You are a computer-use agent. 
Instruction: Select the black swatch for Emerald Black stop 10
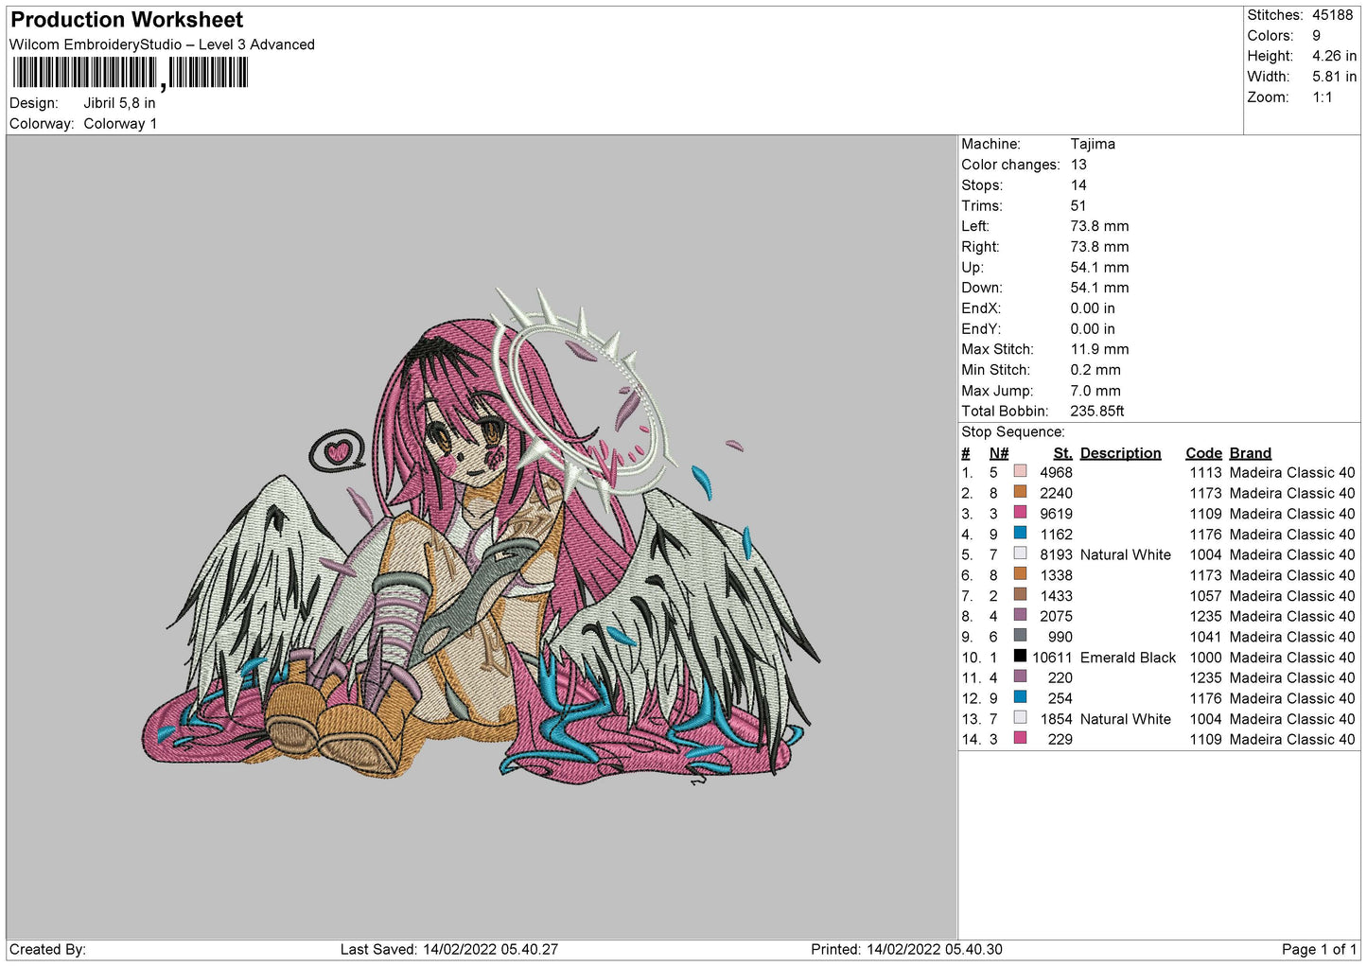coord(1020,657)
